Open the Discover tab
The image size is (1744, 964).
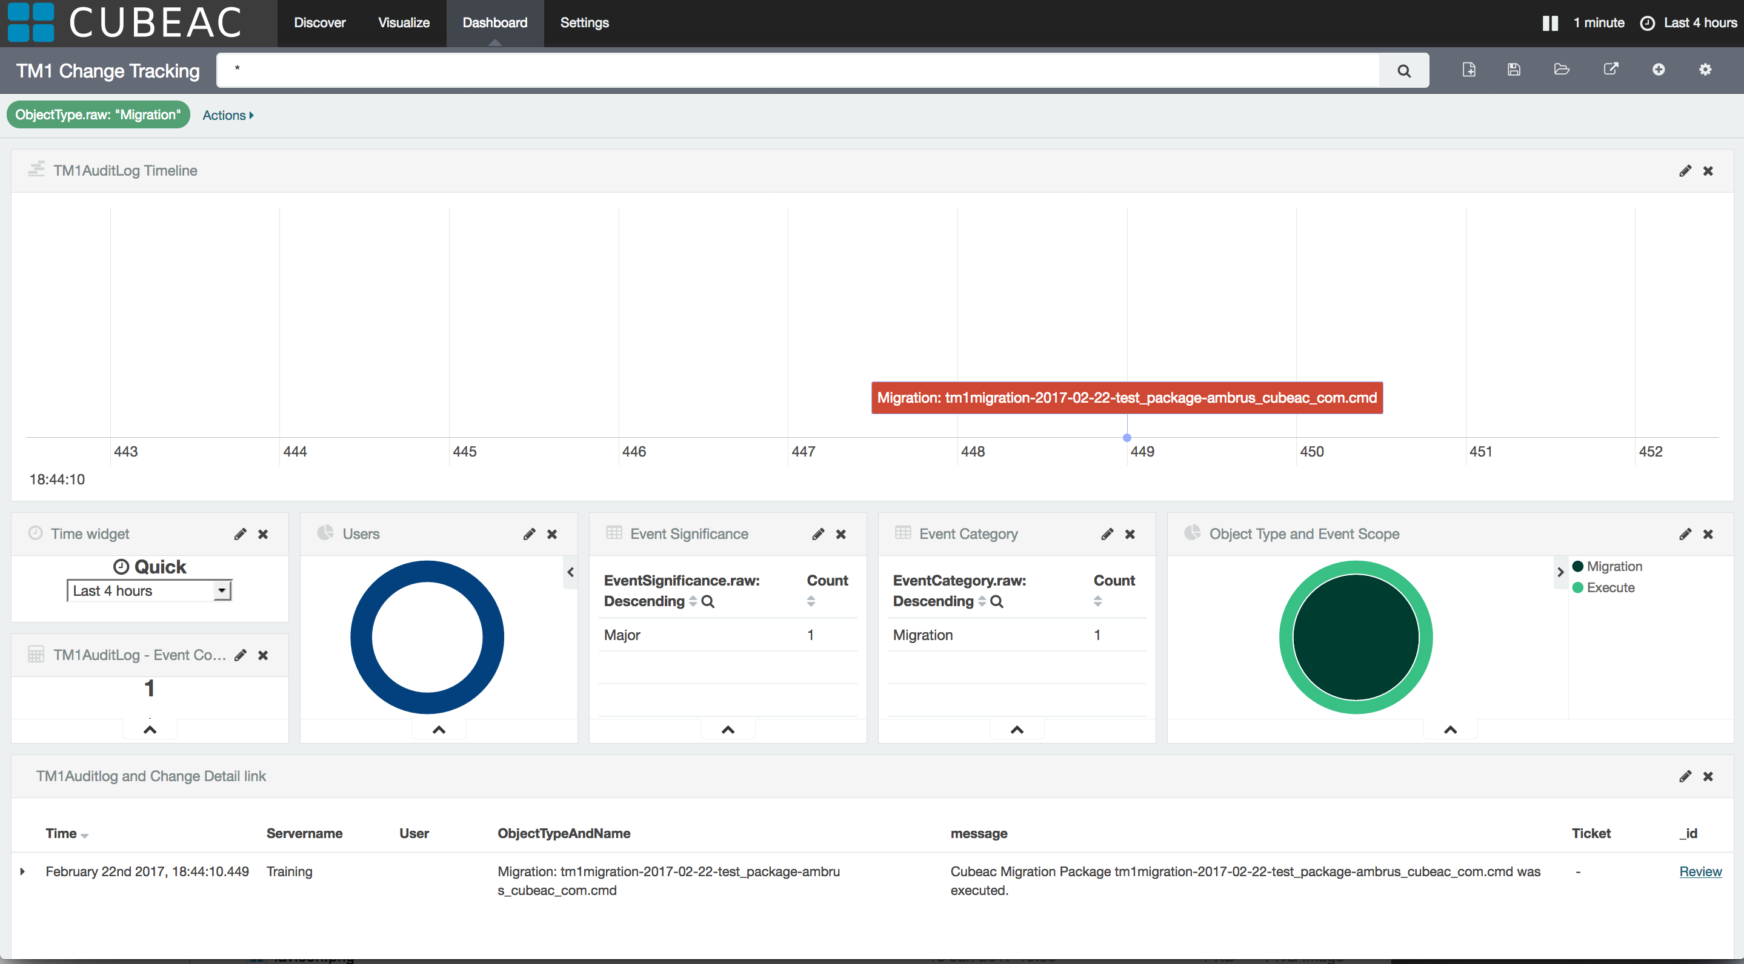pos(319,23)
